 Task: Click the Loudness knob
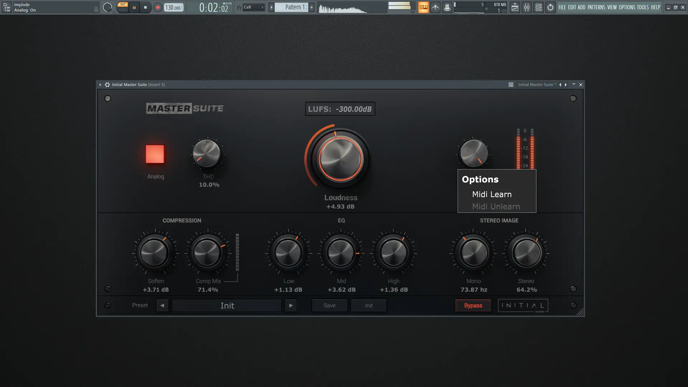[340, 159]
